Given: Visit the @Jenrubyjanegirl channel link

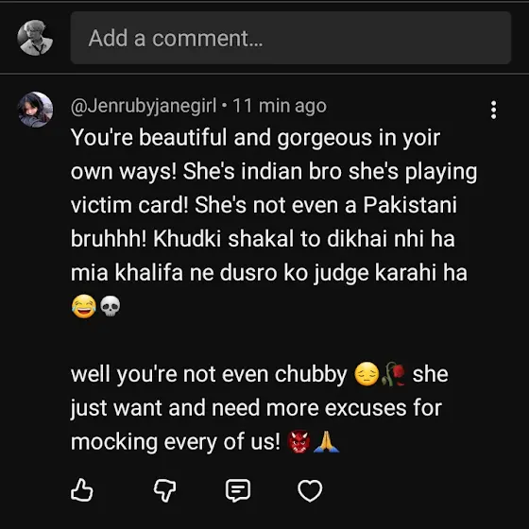Looking at the screenshot, I should (x=144, y=106).
